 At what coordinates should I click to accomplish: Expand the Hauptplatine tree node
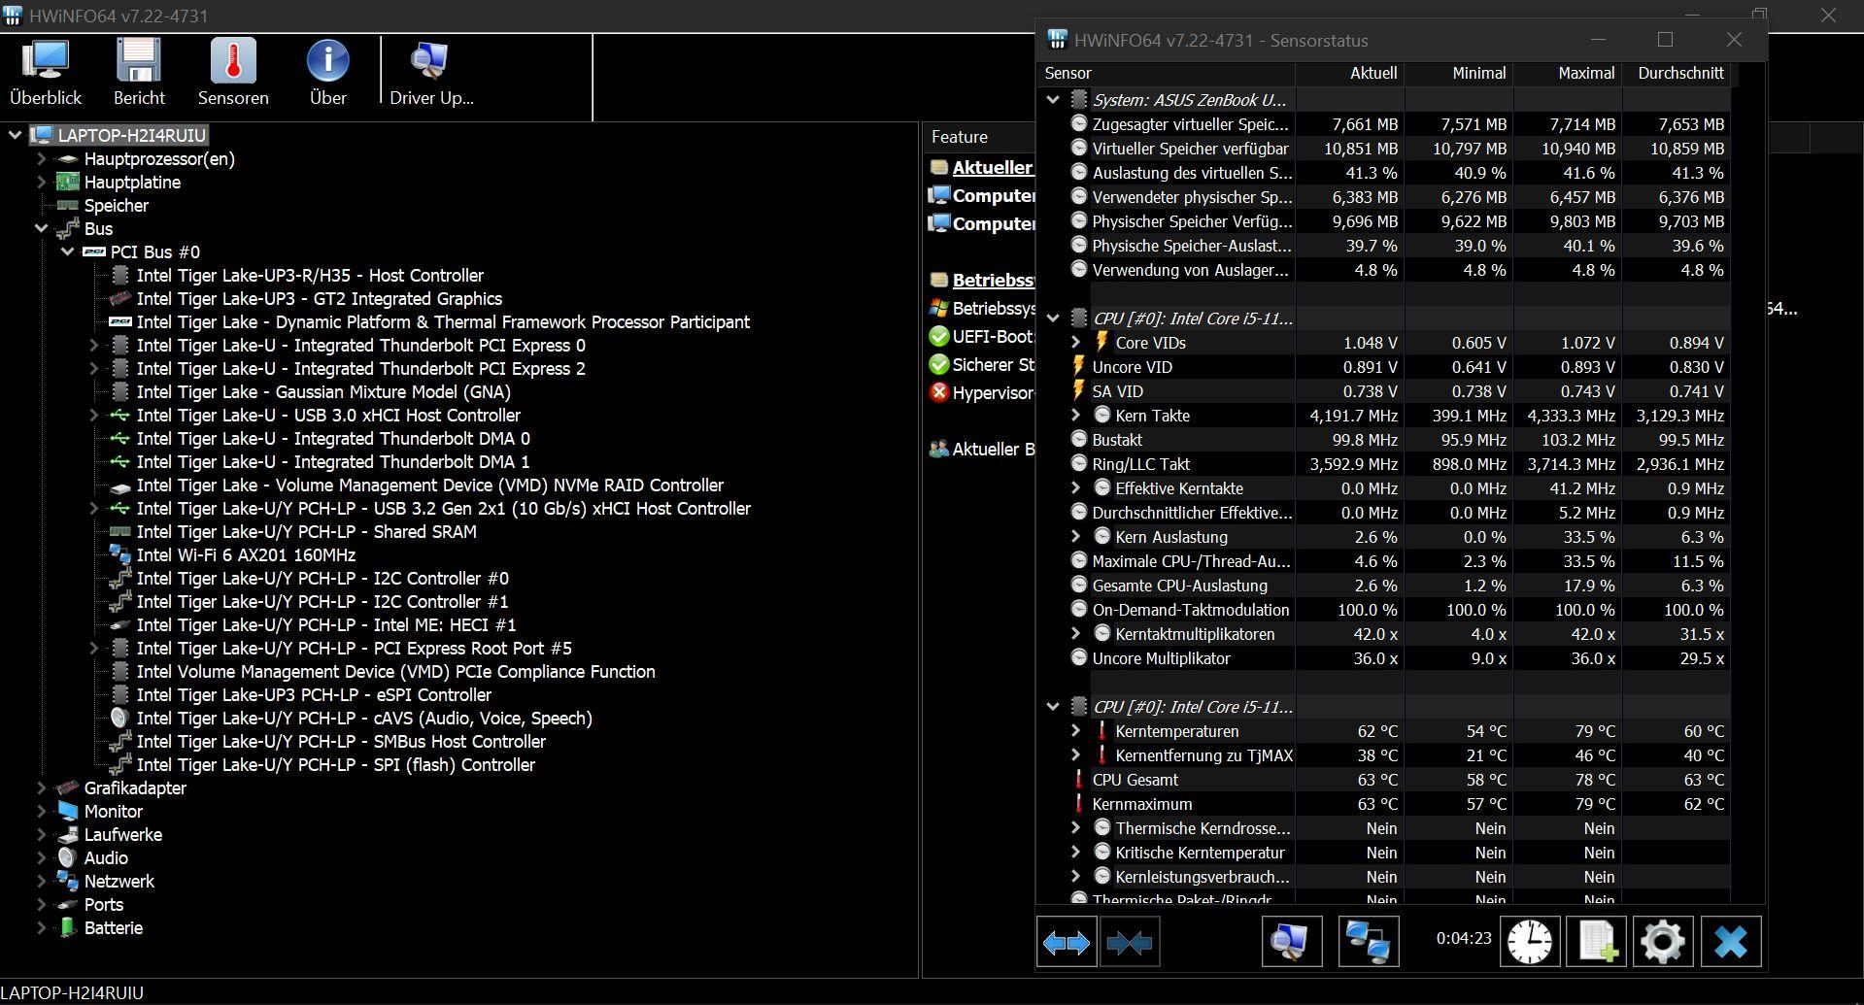41,182
